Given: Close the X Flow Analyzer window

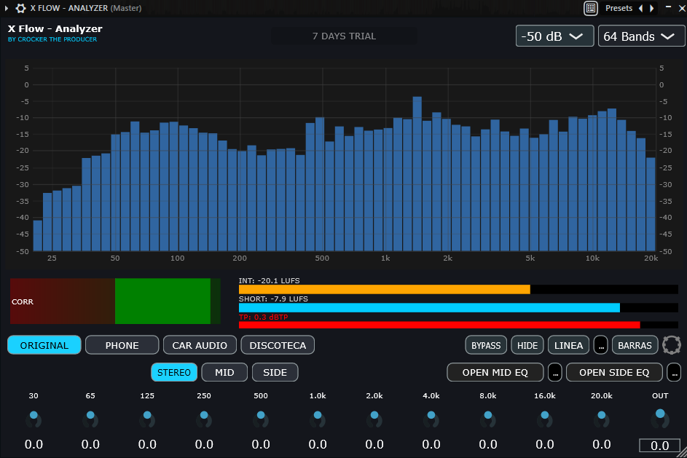Looking at the screenshot, I should pyautogui.click(x=682, y=8).
